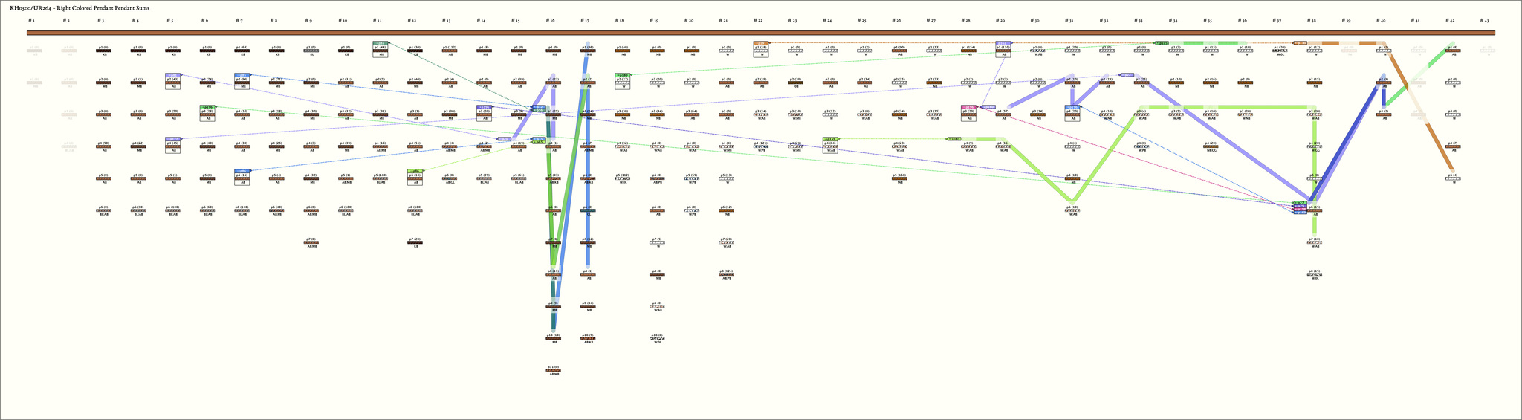Click the light-green sum tag above p5 (14)
The width and height of the screenshot is (1522, 420).
415,171
